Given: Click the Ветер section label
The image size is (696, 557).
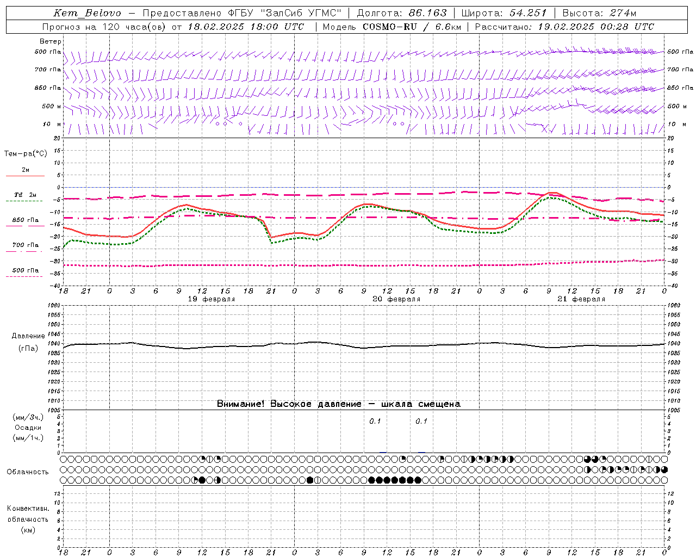Looking at the screenshot, I should click(x=51, y=41).
